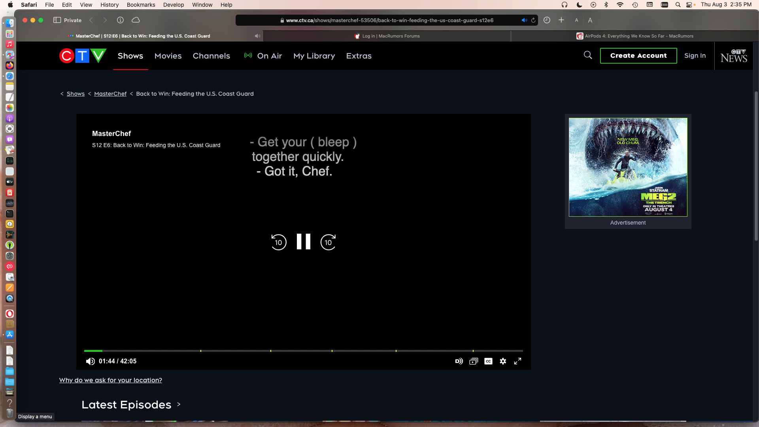
Task: Open Safari History menu
Action: 110,5
